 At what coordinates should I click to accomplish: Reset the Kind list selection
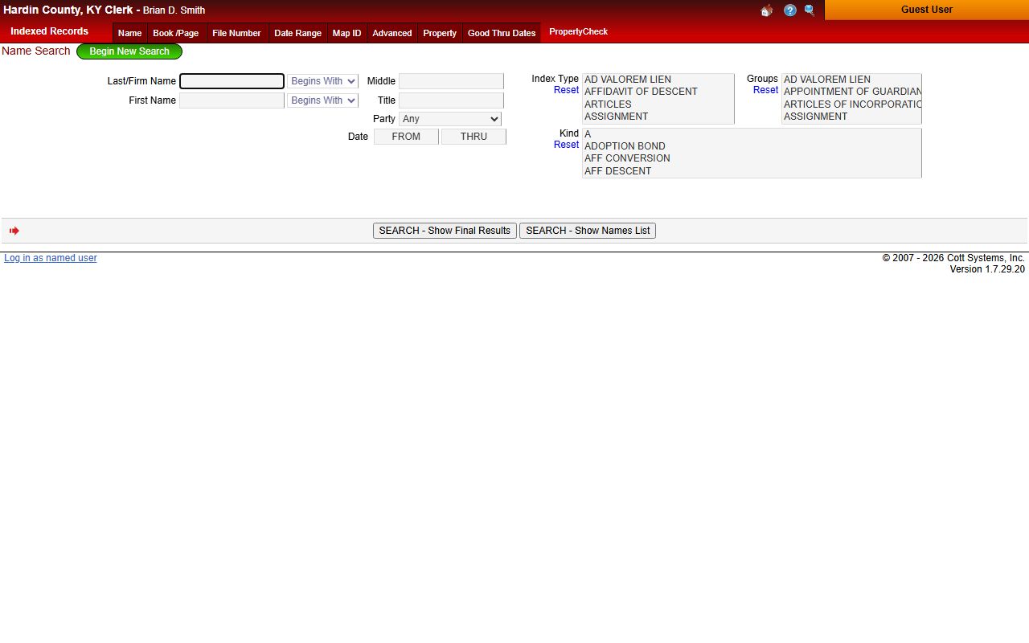coord(566,145)
